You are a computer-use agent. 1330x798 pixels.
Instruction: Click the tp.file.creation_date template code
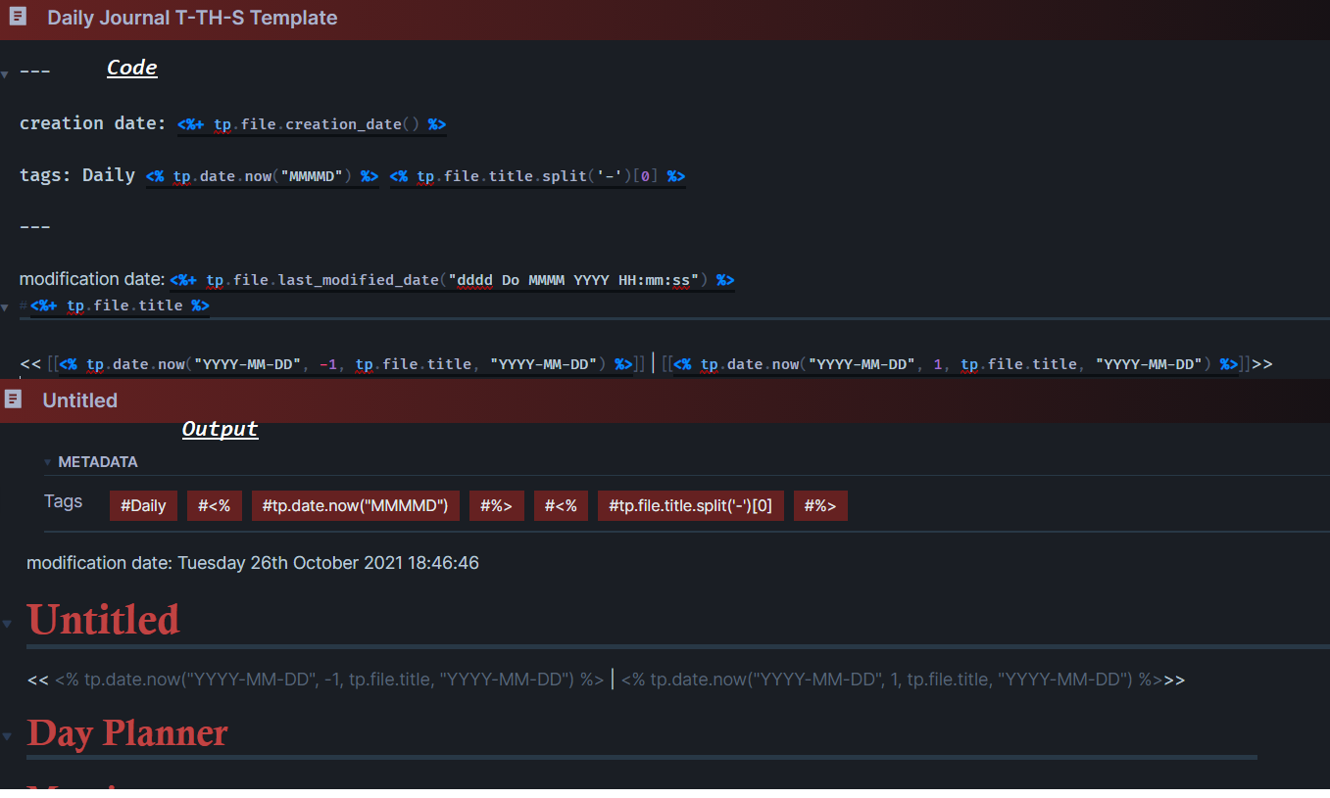(x=309, y=123)
